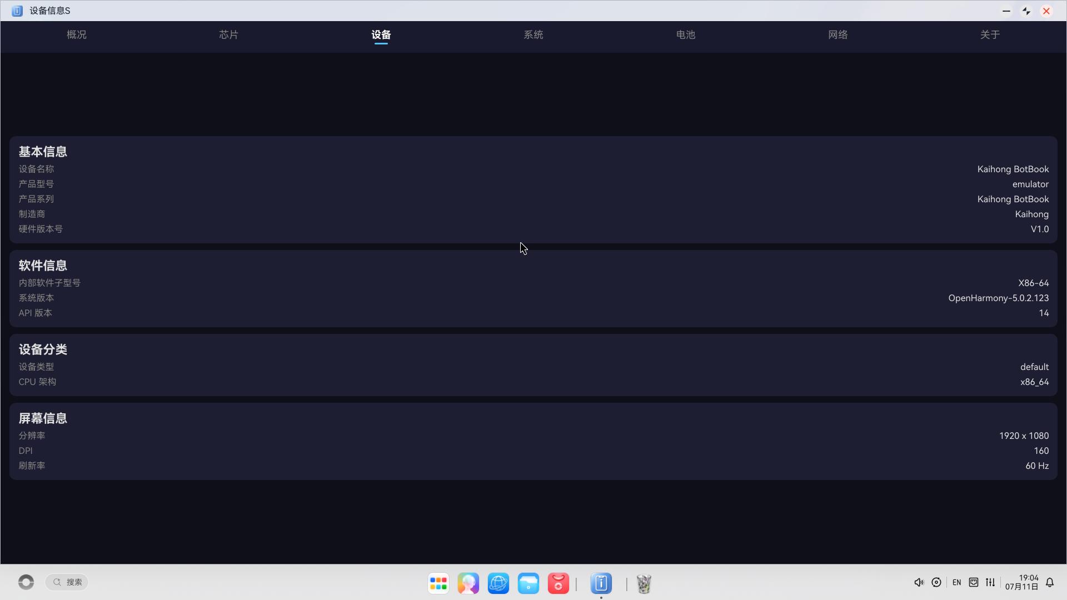Open the 电池 tab
1067x600 pixels.
click(686, 34)
